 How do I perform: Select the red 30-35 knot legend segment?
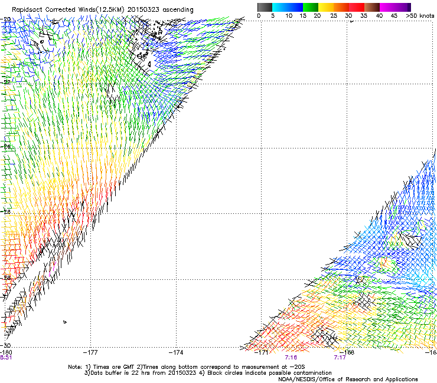click(357, 7)
